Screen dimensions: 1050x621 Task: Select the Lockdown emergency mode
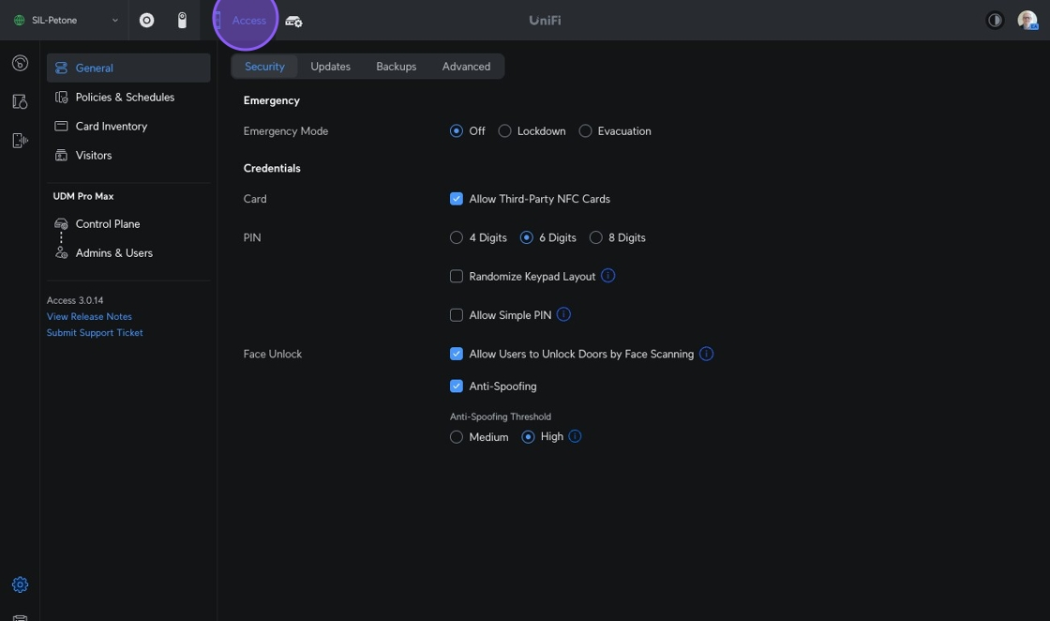tap(505, 131)
